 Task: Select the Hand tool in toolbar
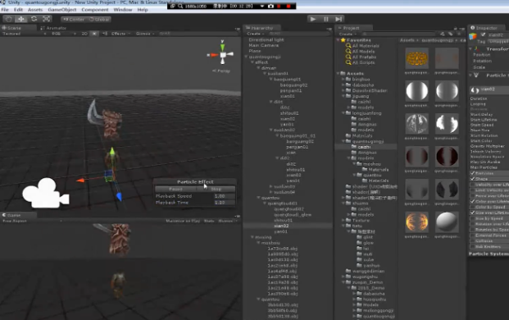pos(9,19)
